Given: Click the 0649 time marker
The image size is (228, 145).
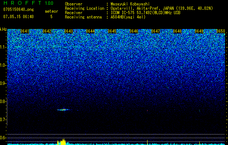Looking at the screenshot, I should coord(199,31).
